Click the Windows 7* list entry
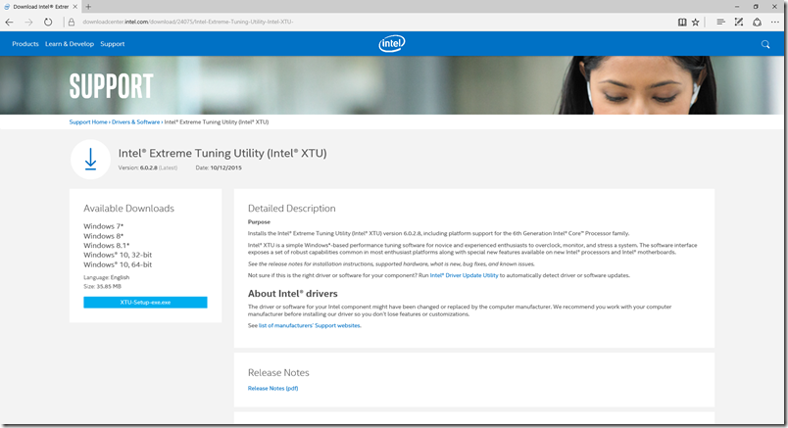 click(x=104, y=226)
